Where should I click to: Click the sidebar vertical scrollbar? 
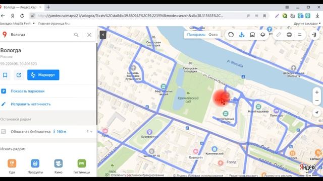pos(96,84)
